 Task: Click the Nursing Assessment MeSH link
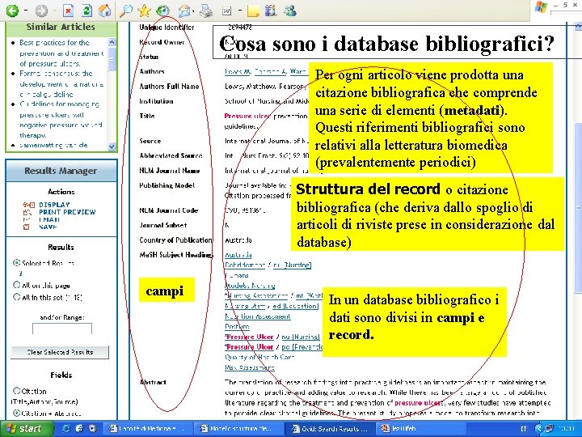click(256, 296)
